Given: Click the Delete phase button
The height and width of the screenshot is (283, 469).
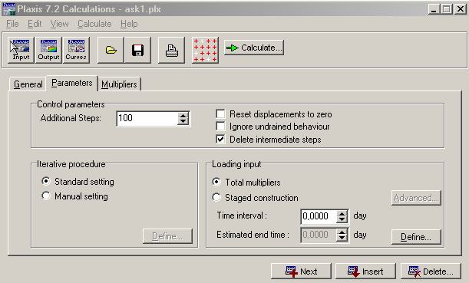Looking at the screenshot, I should pyautogui.click(x=431, y=271).
